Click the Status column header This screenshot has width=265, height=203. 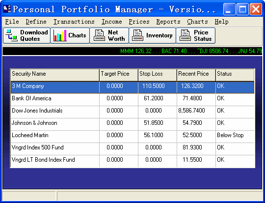(x=235, y=75)
